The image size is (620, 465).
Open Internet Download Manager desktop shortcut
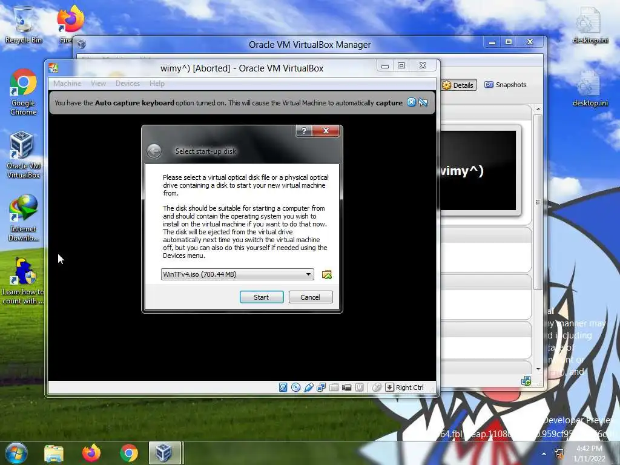(x=24, y=217)
